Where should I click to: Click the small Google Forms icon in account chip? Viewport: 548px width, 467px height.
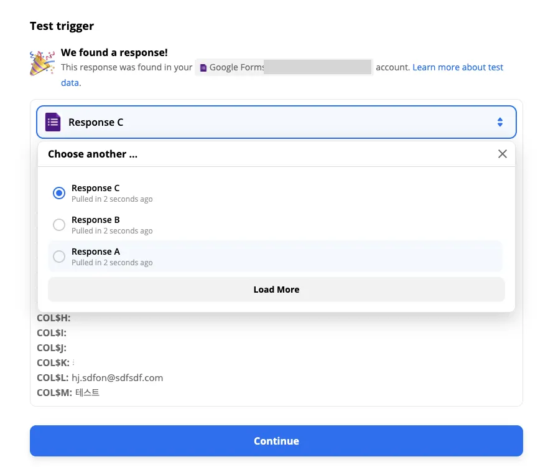[203, 68]
